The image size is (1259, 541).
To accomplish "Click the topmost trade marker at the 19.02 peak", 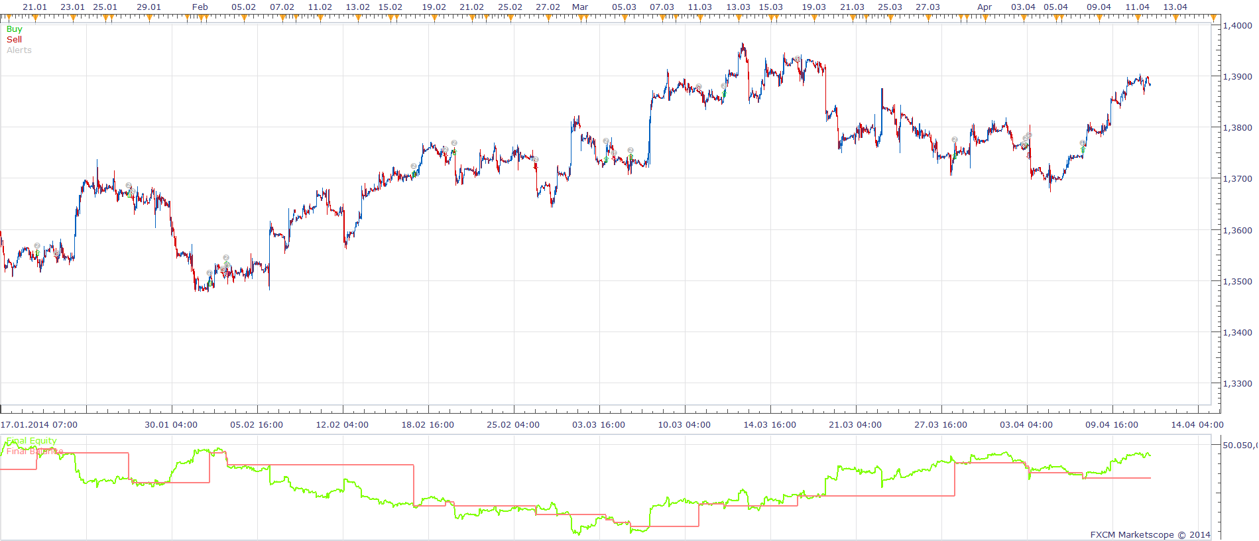I will click(454, 143).
